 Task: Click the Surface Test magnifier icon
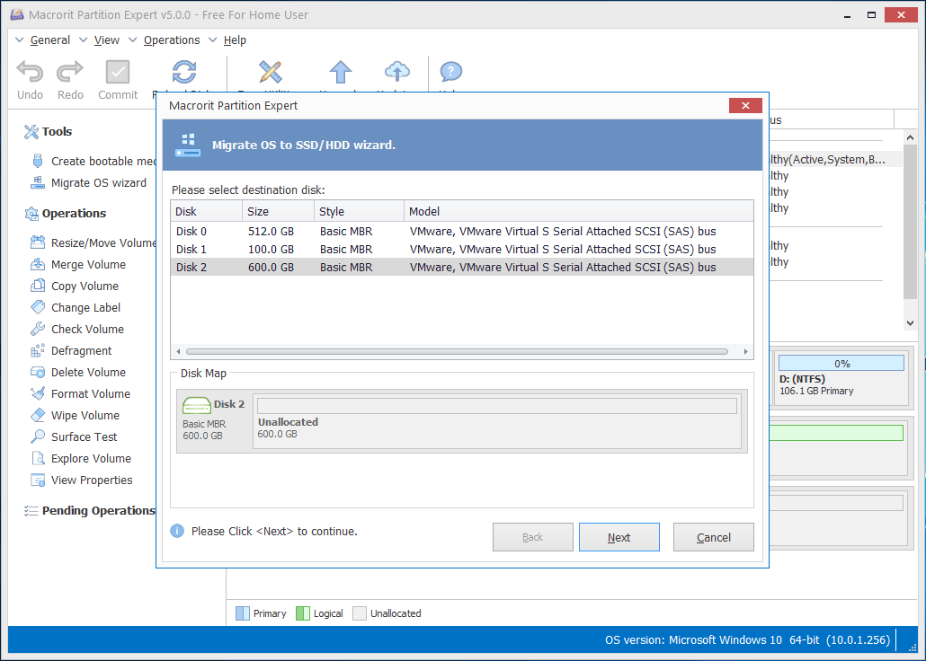coord(38,436)
